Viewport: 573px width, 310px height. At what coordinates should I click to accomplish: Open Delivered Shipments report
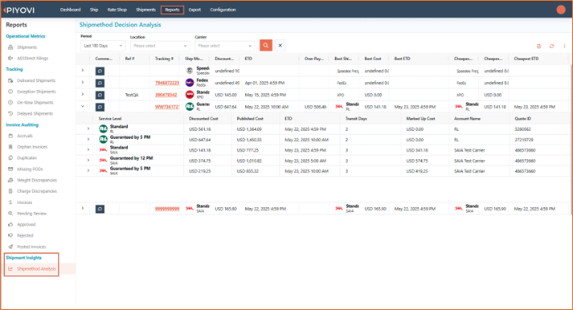click(x=36, y=80)
